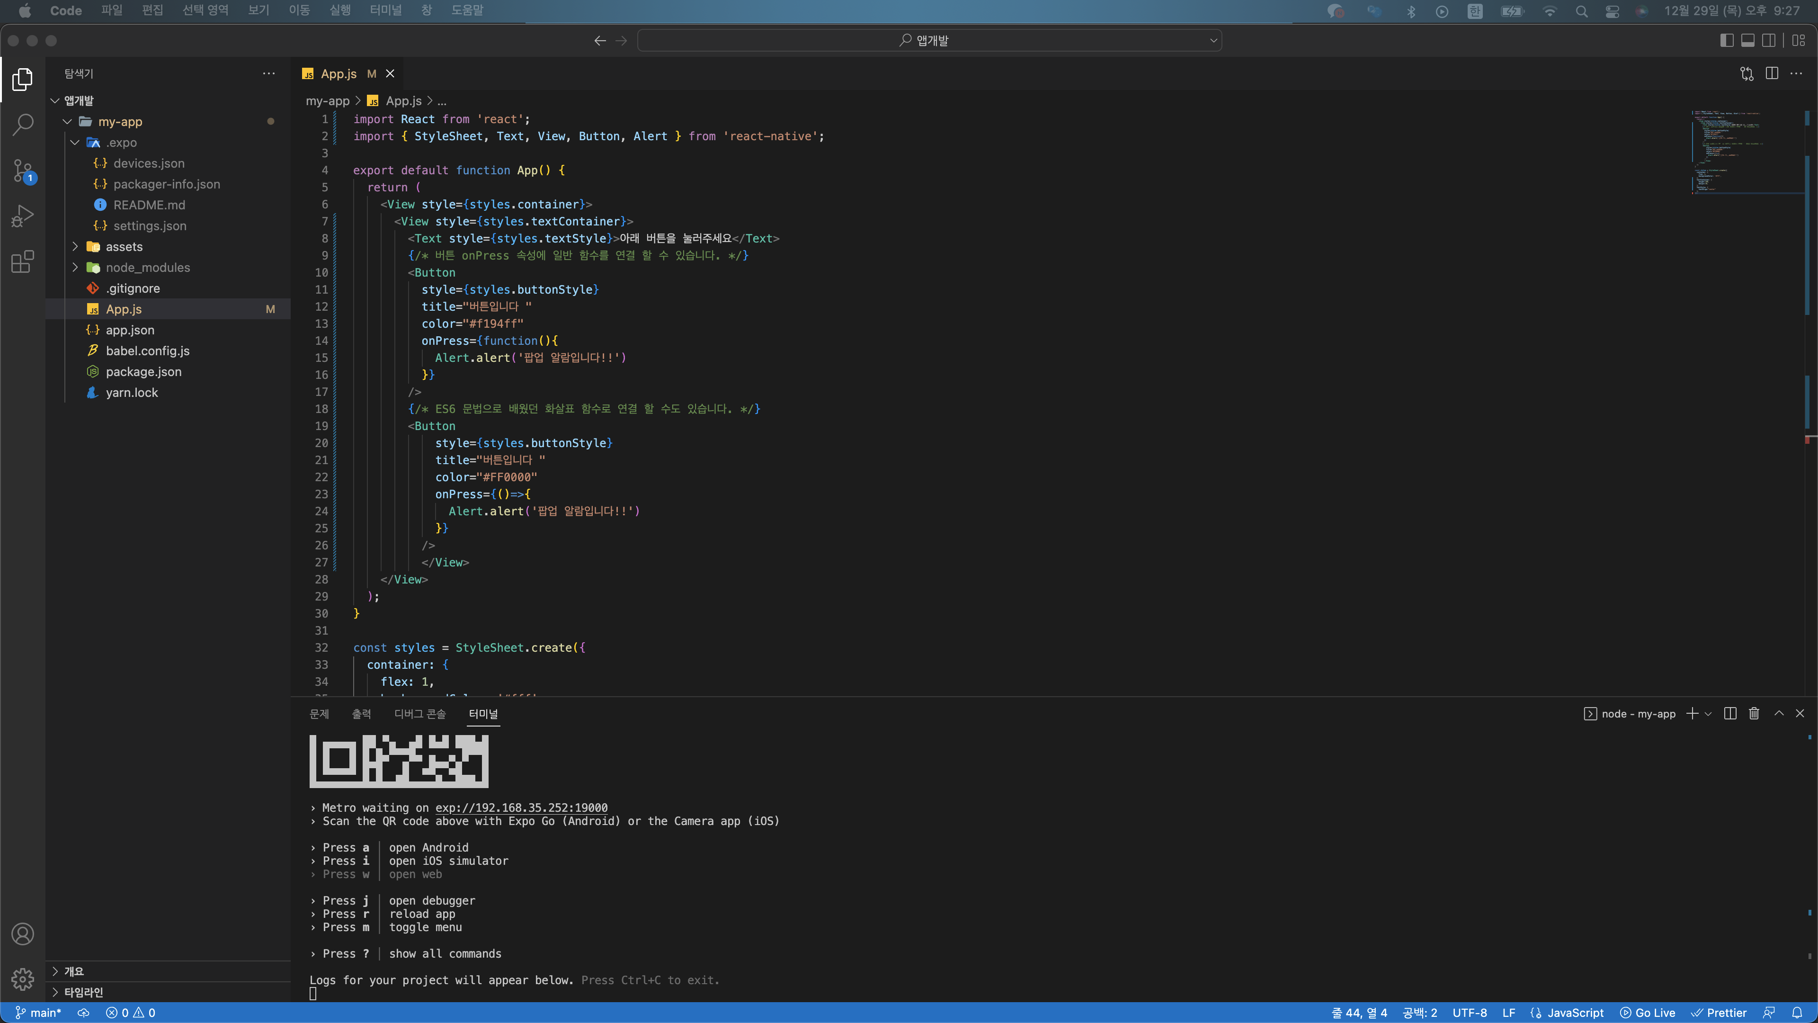Toggle the bottom panel visibility
Screen dimensions: 1818x1023
(x=1747, y=41)
